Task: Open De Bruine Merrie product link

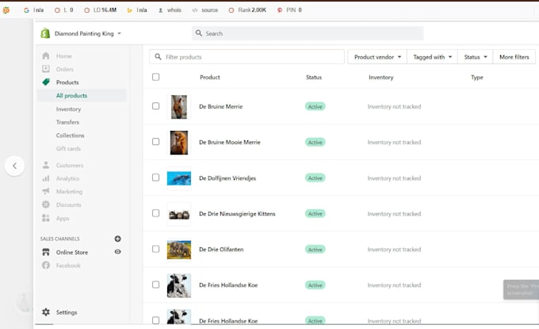Action: (220, 106)
